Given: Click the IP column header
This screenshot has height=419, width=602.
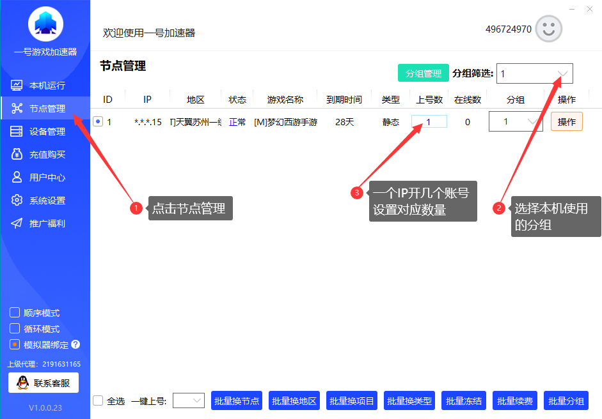Looking at the screenshot, I should click(147, 100).
